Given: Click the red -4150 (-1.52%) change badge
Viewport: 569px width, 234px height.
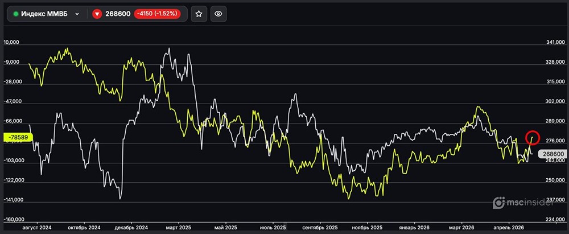Looking at the screenshot, I should point(157,14).
